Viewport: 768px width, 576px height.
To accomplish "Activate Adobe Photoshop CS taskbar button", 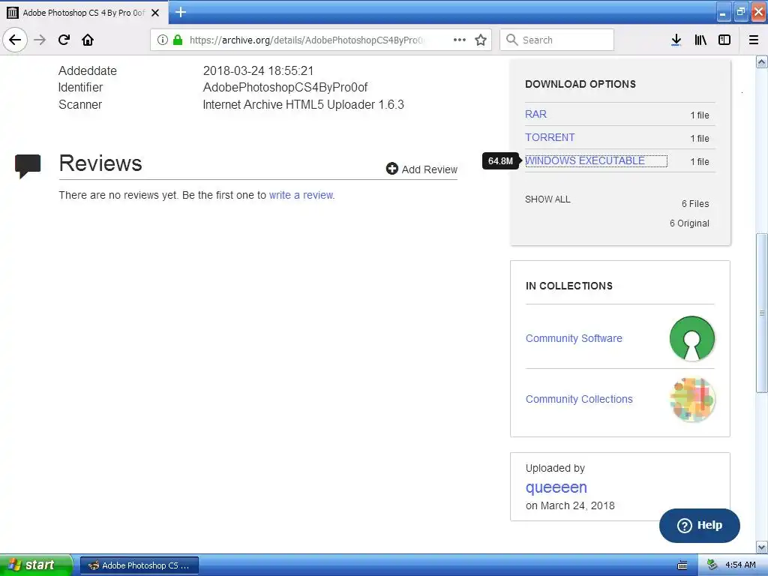I will tap(139, 565).
